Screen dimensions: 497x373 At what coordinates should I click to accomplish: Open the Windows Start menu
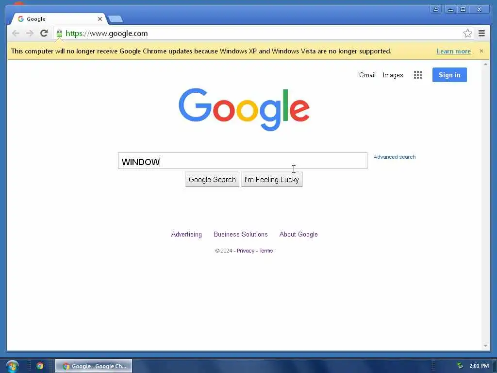click(12, 366)
